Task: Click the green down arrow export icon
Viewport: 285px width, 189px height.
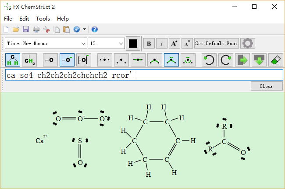Action: [x=259, y=59]
